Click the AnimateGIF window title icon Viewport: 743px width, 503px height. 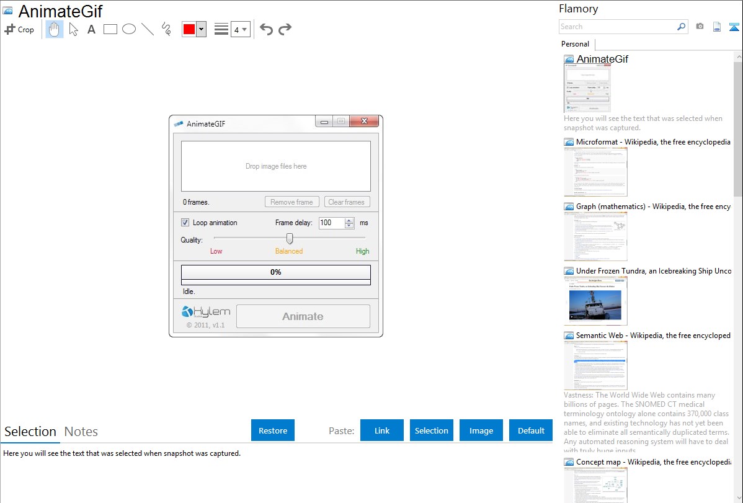[x=179, y=124]
